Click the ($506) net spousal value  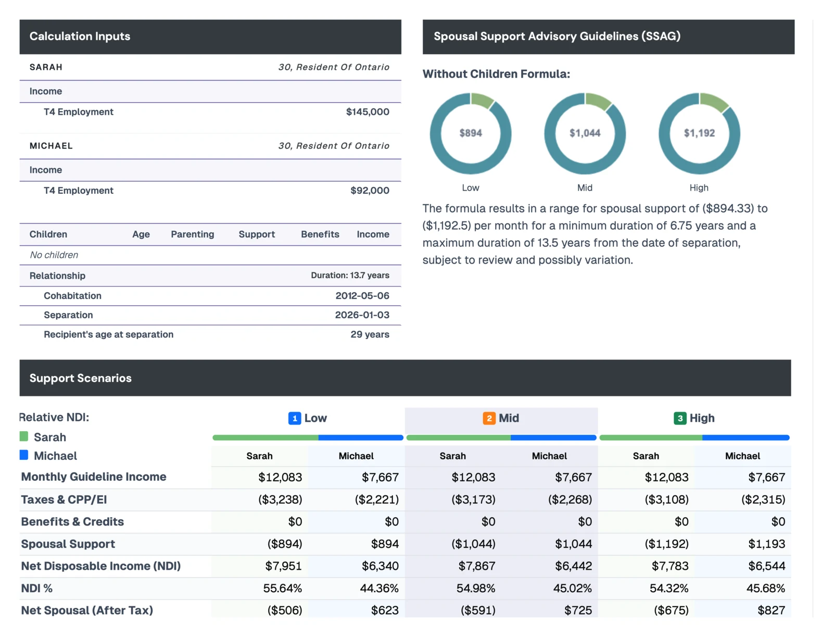point(285,610)
